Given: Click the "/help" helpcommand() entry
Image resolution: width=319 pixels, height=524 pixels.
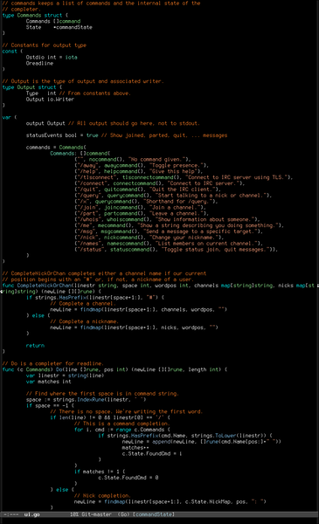Looking at the screenshot, I should [139, 171].
